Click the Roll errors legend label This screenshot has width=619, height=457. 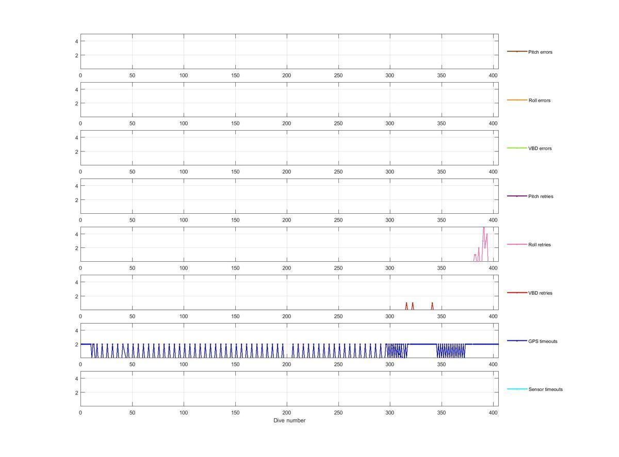539,100
